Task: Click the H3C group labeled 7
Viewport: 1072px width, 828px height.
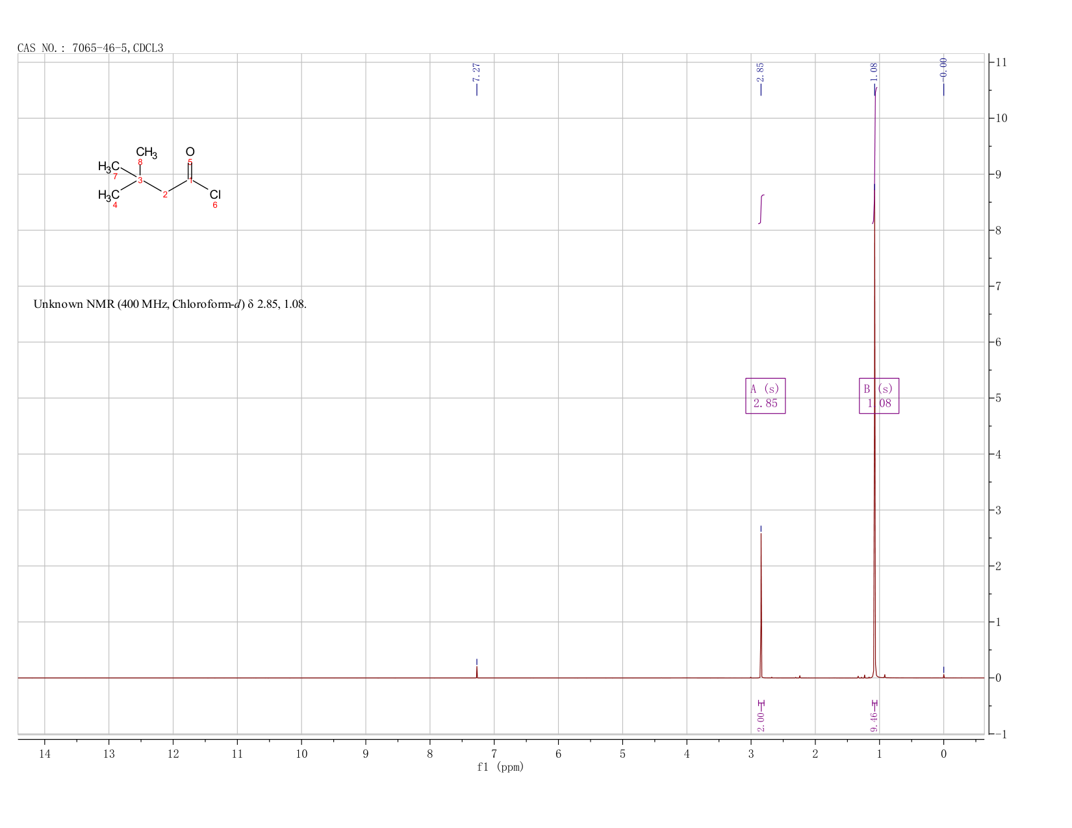Action: point(108,167)
